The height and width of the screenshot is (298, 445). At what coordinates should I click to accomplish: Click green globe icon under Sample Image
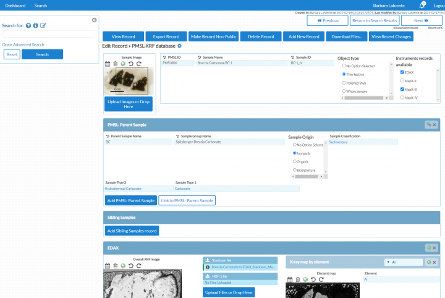coord(123,64)
